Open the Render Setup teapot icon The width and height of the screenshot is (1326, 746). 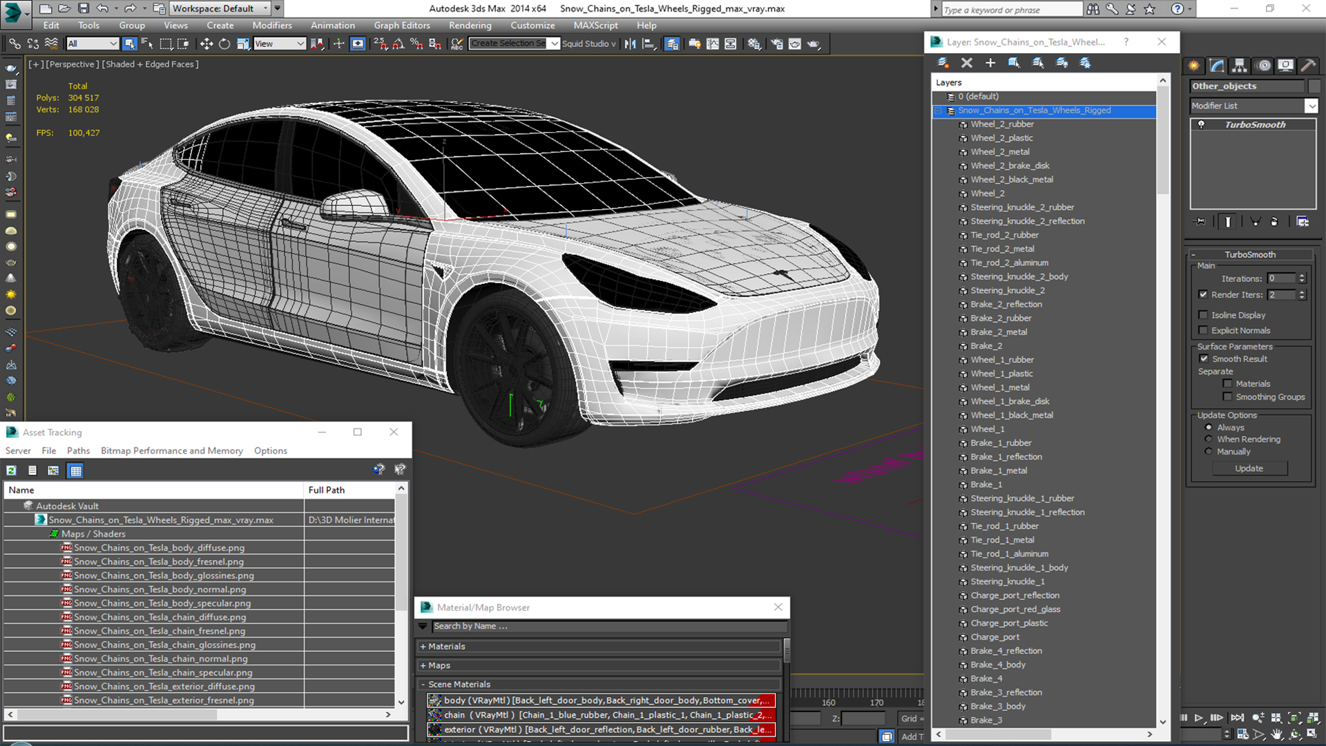point(777,44)
